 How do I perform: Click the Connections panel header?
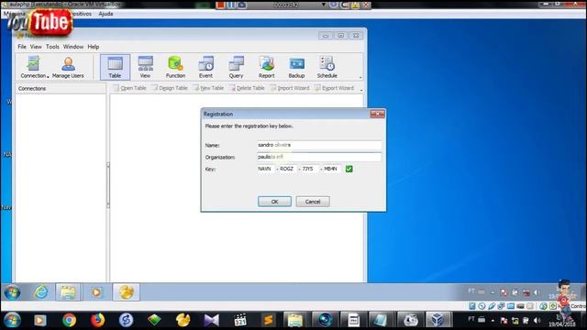tap(61, 89)
